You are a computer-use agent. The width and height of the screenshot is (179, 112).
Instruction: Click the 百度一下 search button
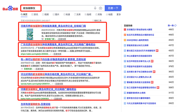pos(113,8)
